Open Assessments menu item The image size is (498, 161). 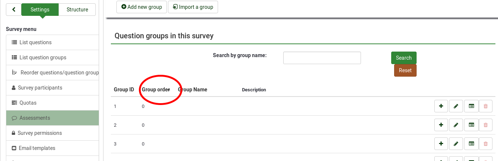pyautogui.click(x=35, y=118)
